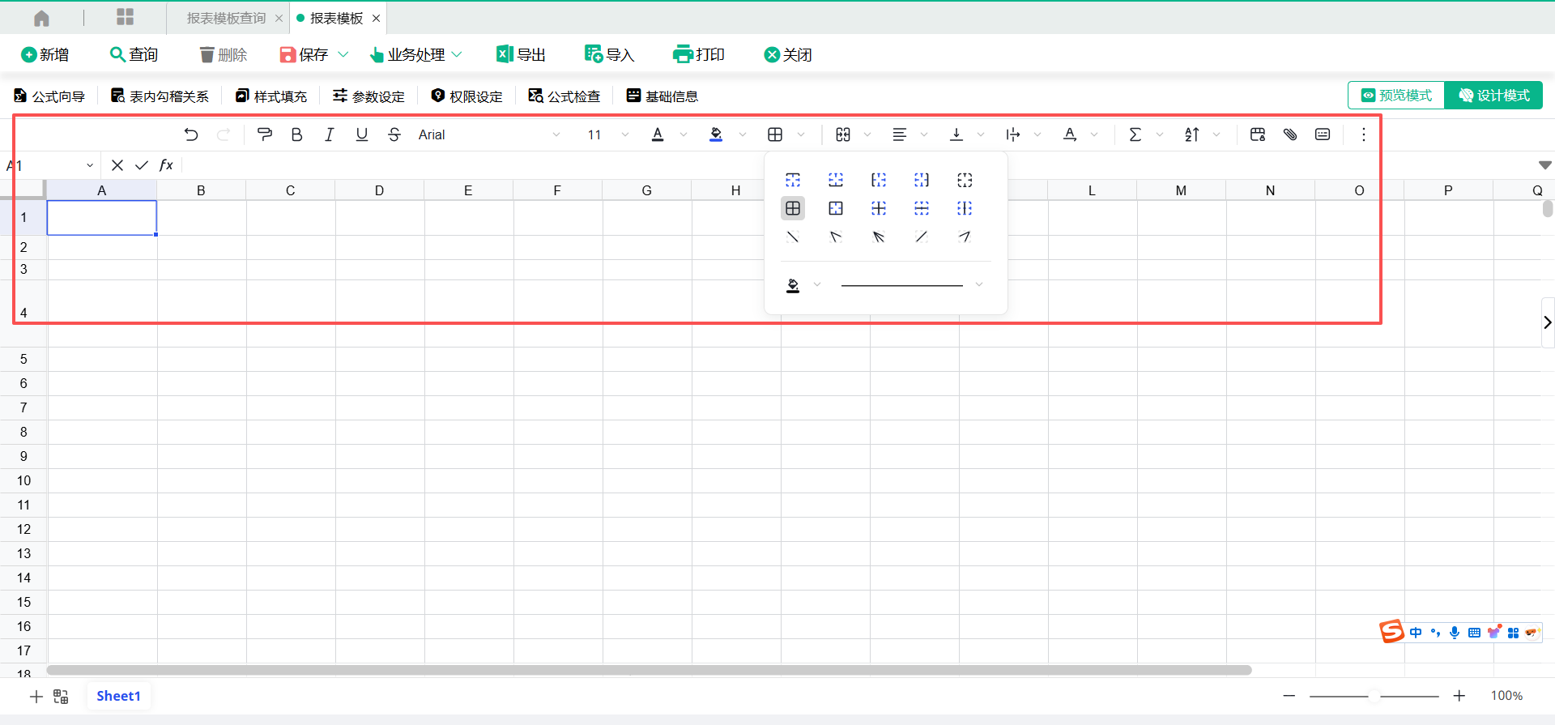Open the cell fill color picker
Image resolution: width=1555 pixels, height=725 pixels.
(x=716, y=134)
